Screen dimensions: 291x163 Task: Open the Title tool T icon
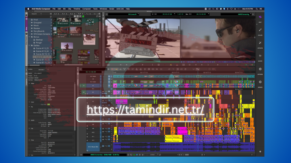pos(173,69)
